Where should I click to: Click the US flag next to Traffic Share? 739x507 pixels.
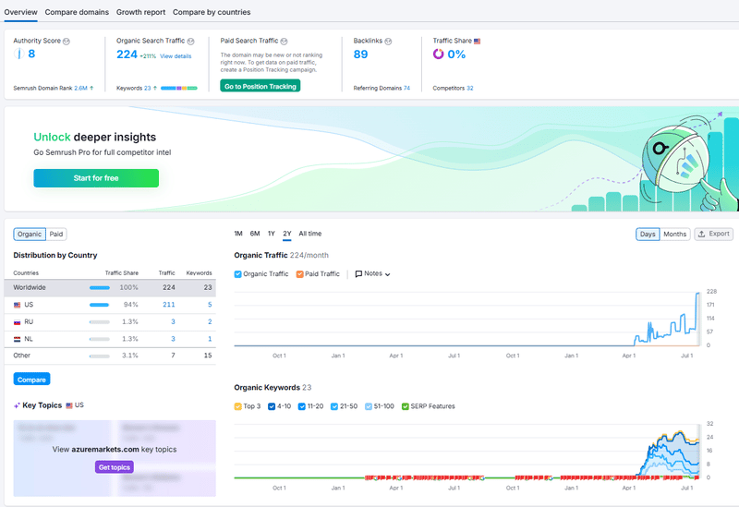[x=477, y=42]
